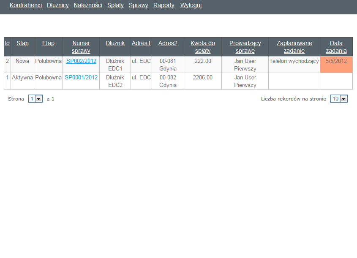The image size is (357, 258).
Task: Sort table by Id column header
Action: (x=7, y=43)
